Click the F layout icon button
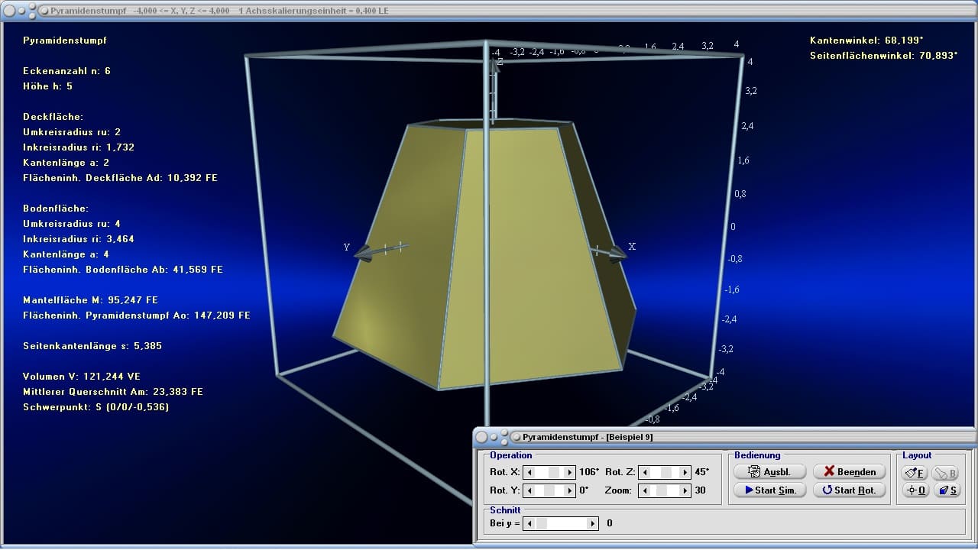Screen dimensions: 978x550 pyautogui.click(x=915, y=473)
